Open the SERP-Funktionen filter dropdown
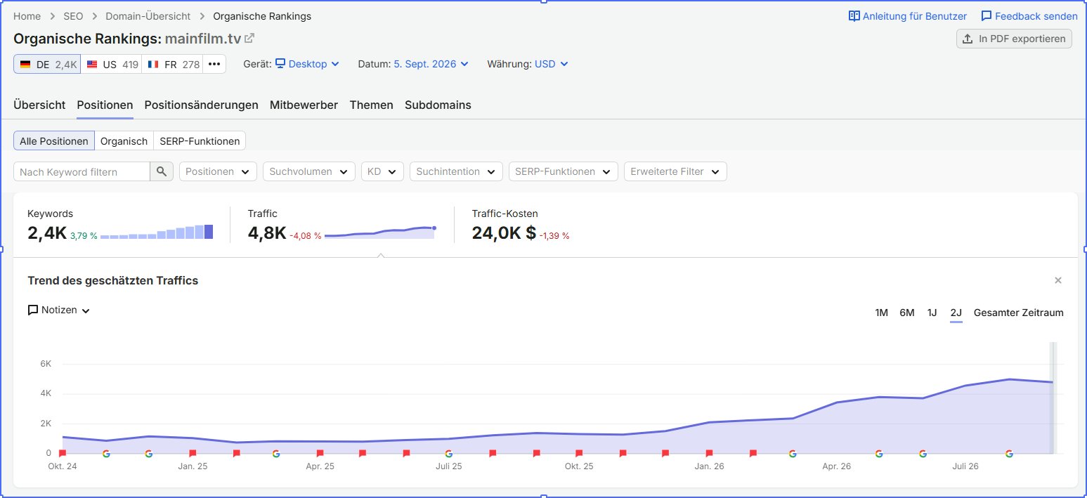The height and width of the screenshot is (498, 1087). coord(564,171)
